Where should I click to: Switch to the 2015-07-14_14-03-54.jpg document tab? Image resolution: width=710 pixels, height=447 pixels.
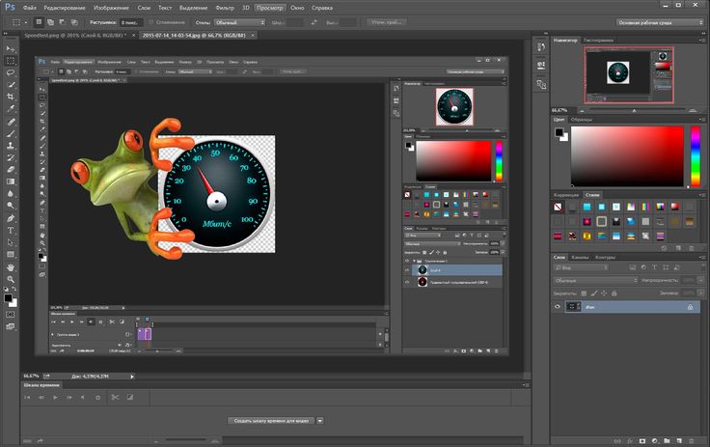click(194, 35)
